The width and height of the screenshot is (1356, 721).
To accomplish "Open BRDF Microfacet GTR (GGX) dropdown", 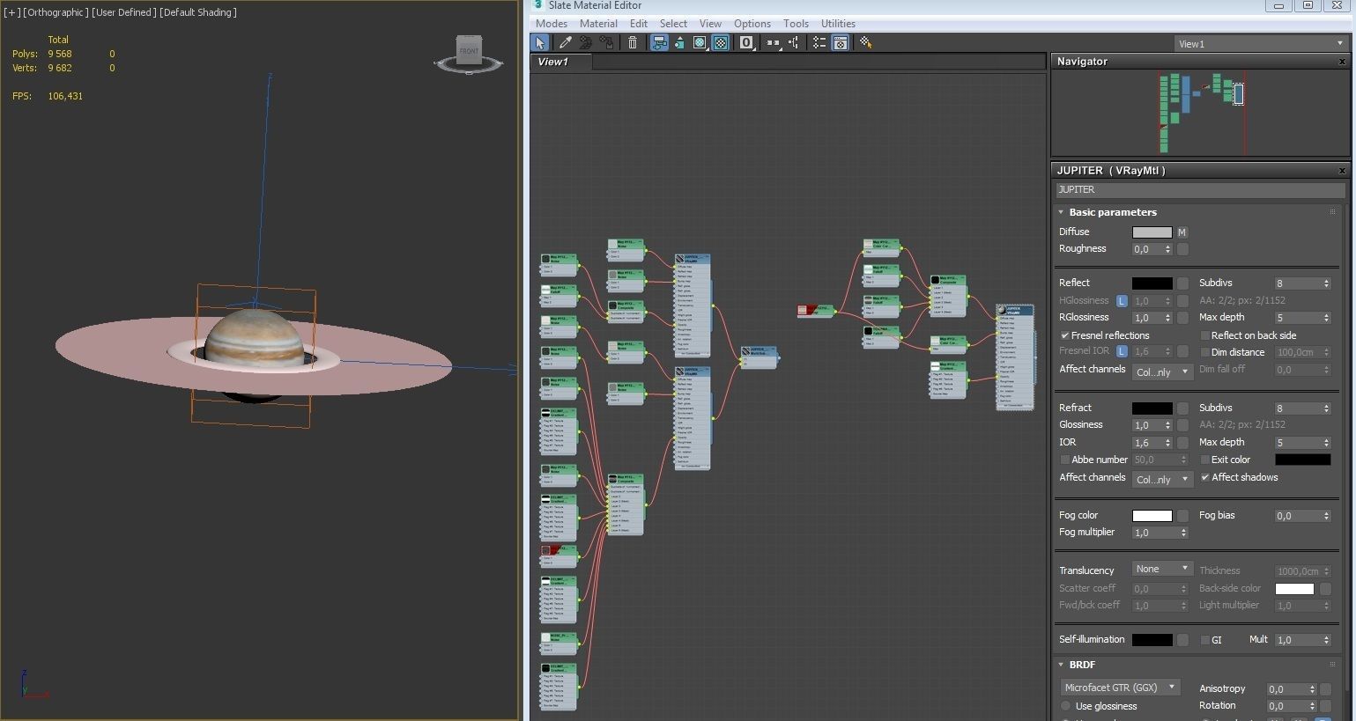I will (1120, 688).
